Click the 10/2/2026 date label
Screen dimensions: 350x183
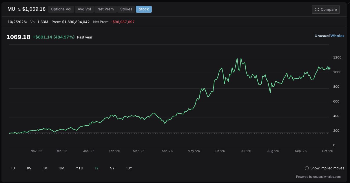[17, 22]
